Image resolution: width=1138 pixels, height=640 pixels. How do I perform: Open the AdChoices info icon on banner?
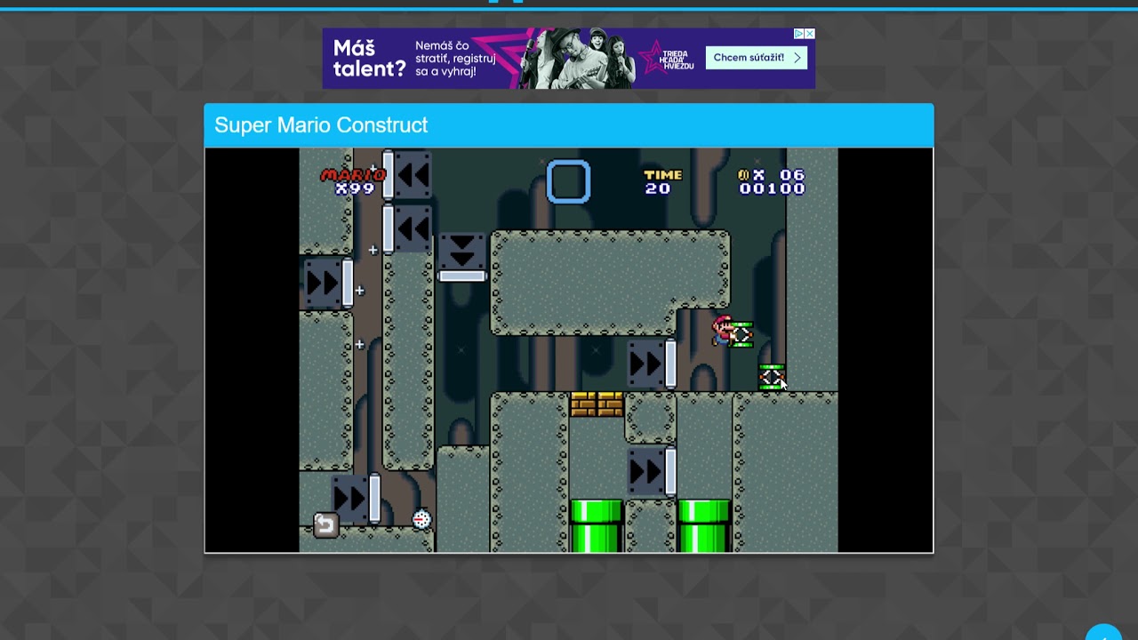799,34
